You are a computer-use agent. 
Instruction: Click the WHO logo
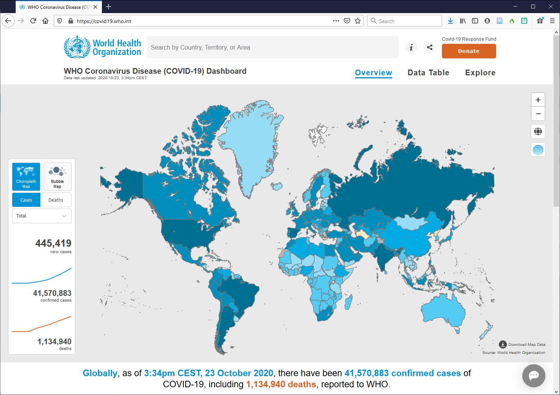[x=103, y=47]
